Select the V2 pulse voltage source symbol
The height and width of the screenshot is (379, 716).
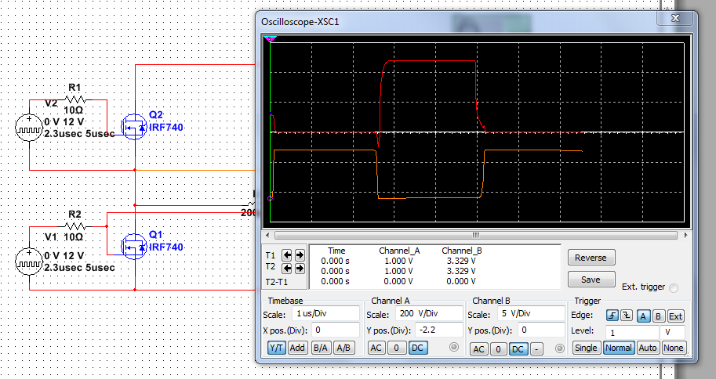(x=29, y=127)
